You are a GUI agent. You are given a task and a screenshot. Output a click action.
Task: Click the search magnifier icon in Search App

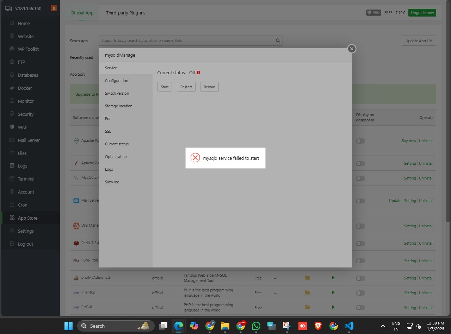click(278, 40)
